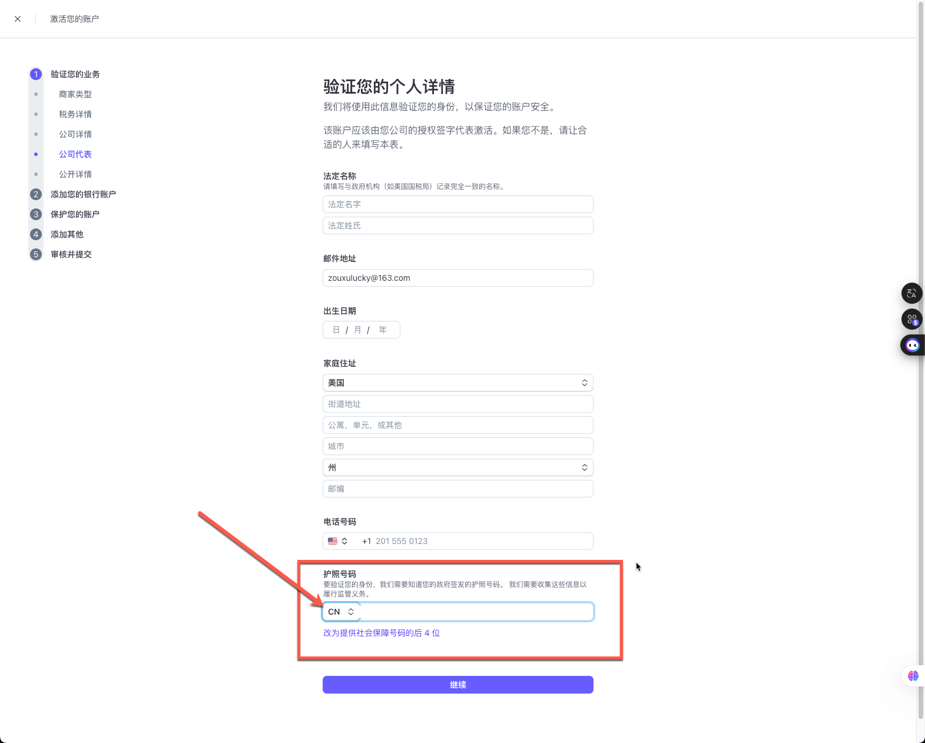The height and width of the screenshot is (743, 925).
Task: Click the step 5 number circle
Action: (x=36, y=254)
